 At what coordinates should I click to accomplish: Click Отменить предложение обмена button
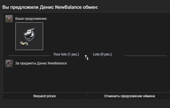129,96
